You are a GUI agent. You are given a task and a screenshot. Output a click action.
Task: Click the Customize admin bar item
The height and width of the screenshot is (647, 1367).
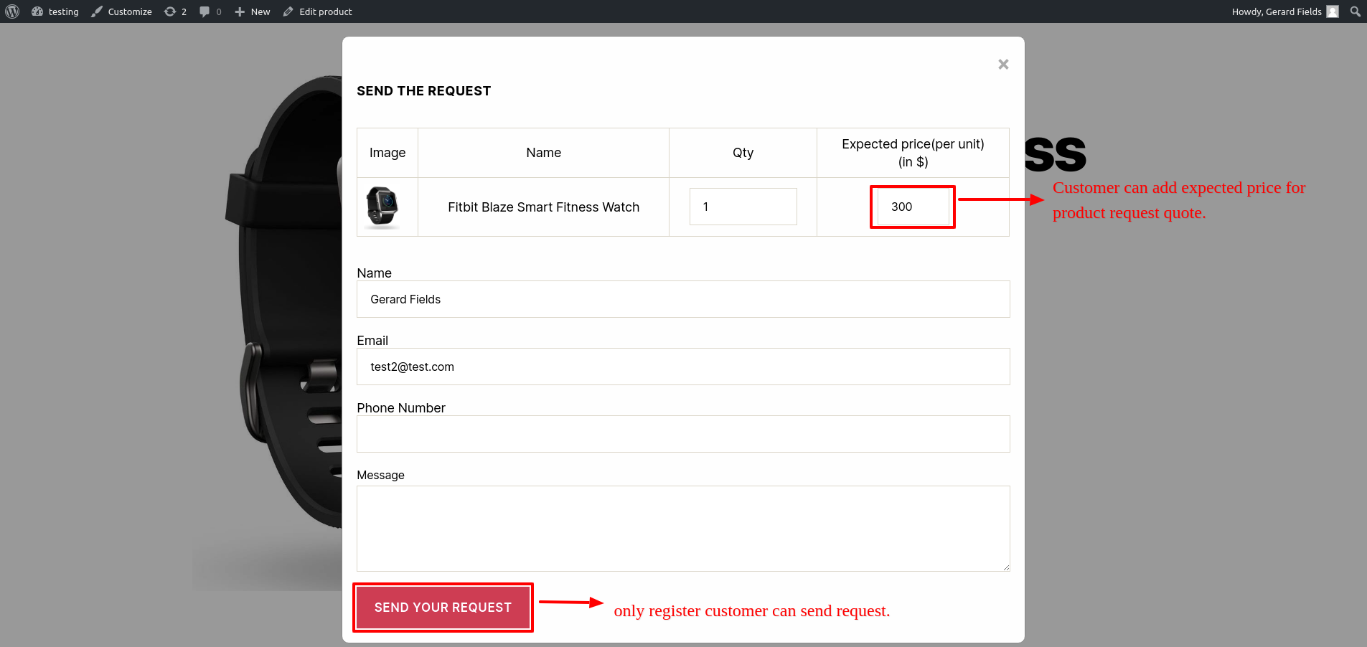121,11
